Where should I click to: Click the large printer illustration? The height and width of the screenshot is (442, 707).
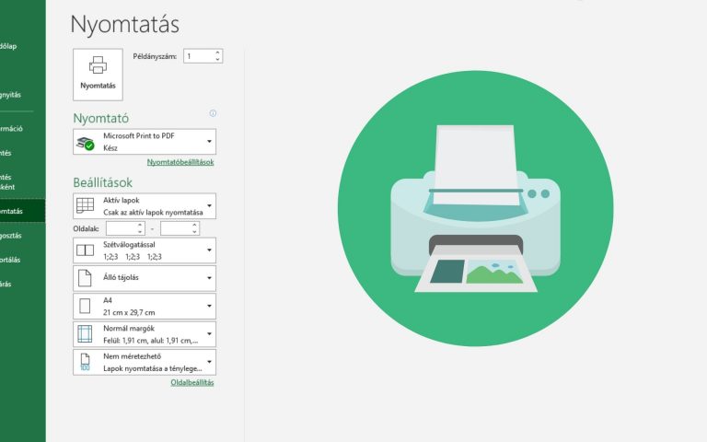click(x=476, y=209)
